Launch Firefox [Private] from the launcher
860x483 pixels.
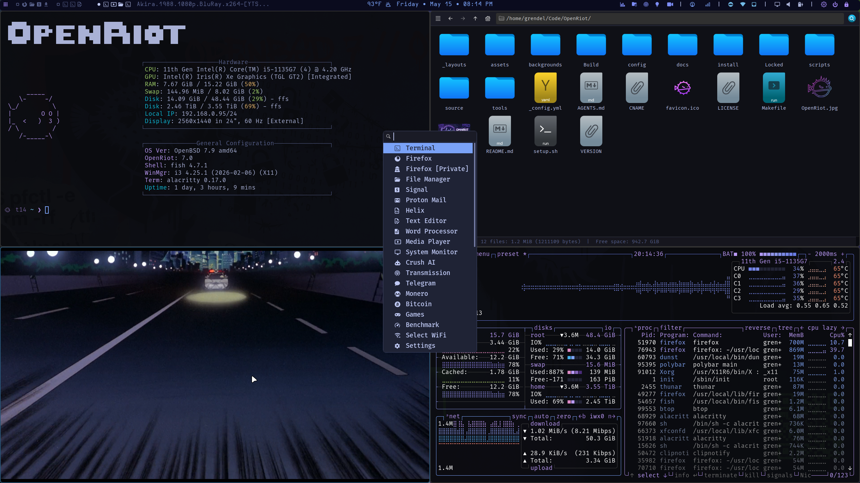point(428,169)
